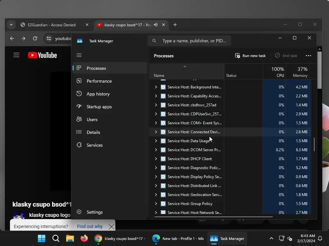329x246 pixels.
Task: Focus the Type a name, publisher, or PID search box
Action: 189,41
